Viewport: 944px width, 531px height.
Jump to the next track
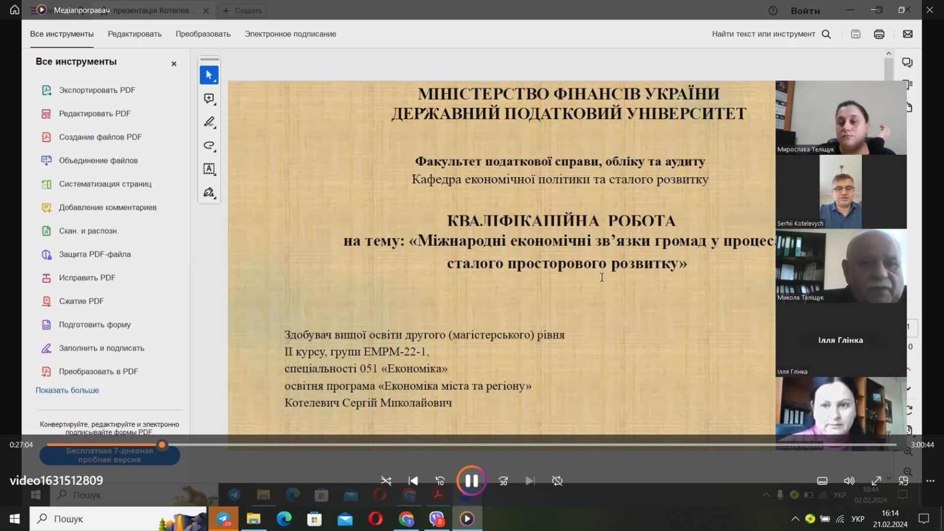(x=530, y=481)
